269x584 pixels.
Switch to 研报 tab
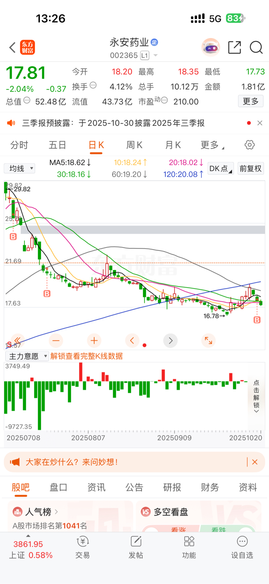point(172,488)
